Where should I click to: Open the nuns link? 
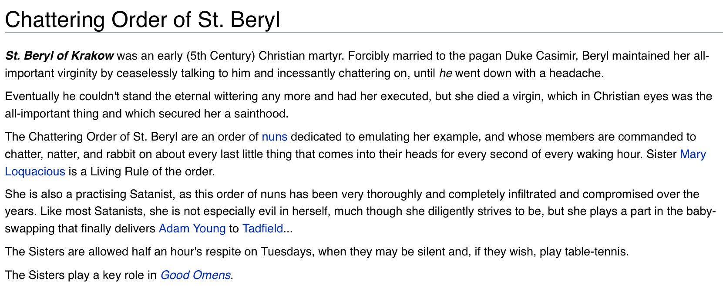[x=274, y=137]
